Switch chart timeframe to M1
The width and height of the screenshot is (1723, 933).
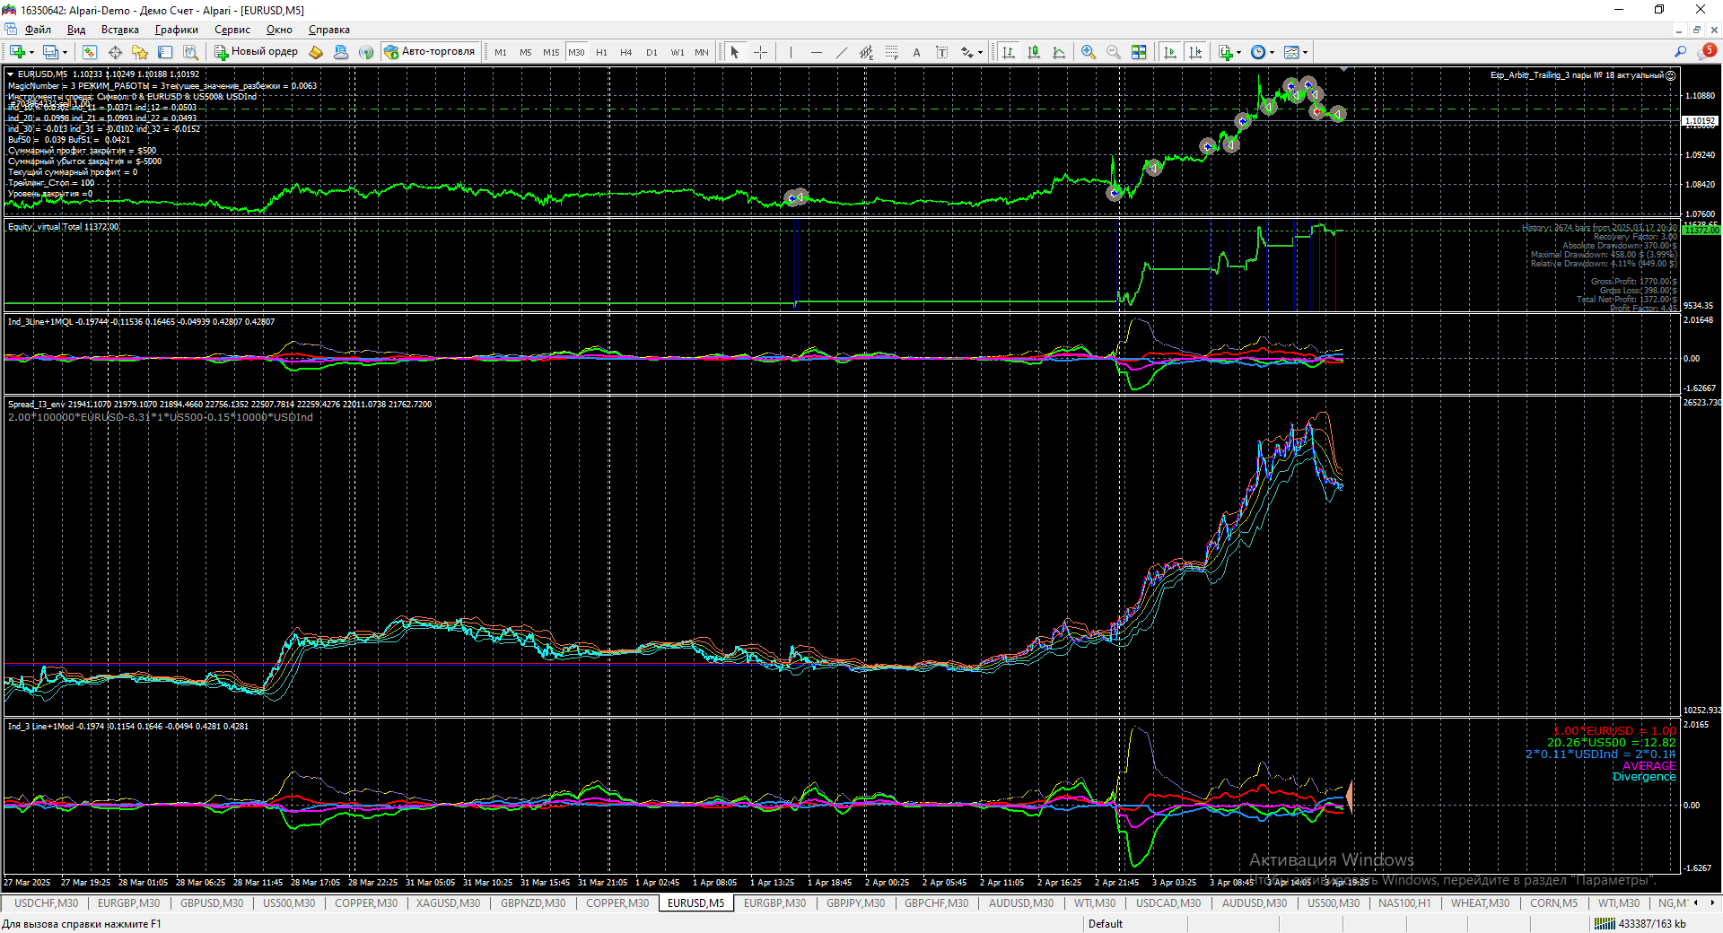(501, 52)
